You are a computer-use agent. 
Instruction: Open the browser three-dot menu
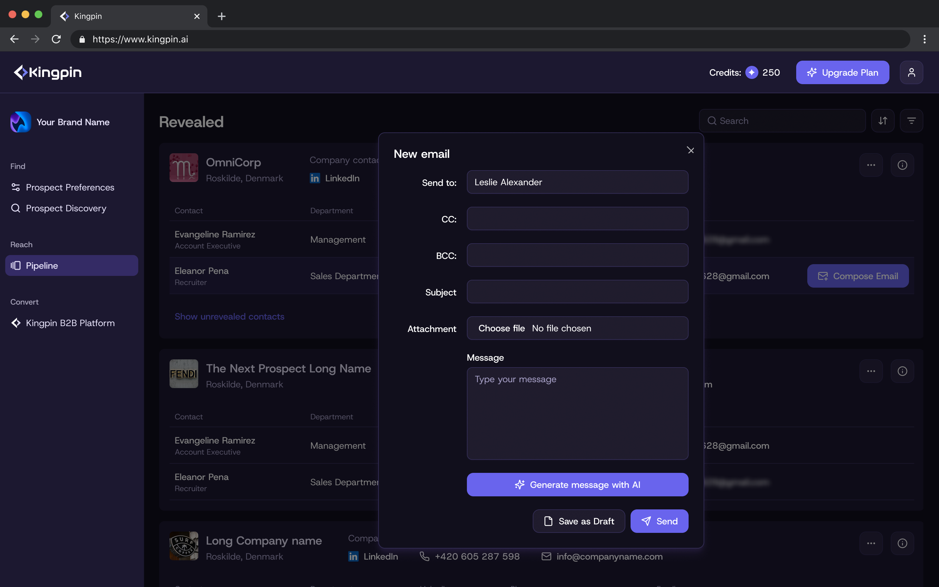[925, 39]
